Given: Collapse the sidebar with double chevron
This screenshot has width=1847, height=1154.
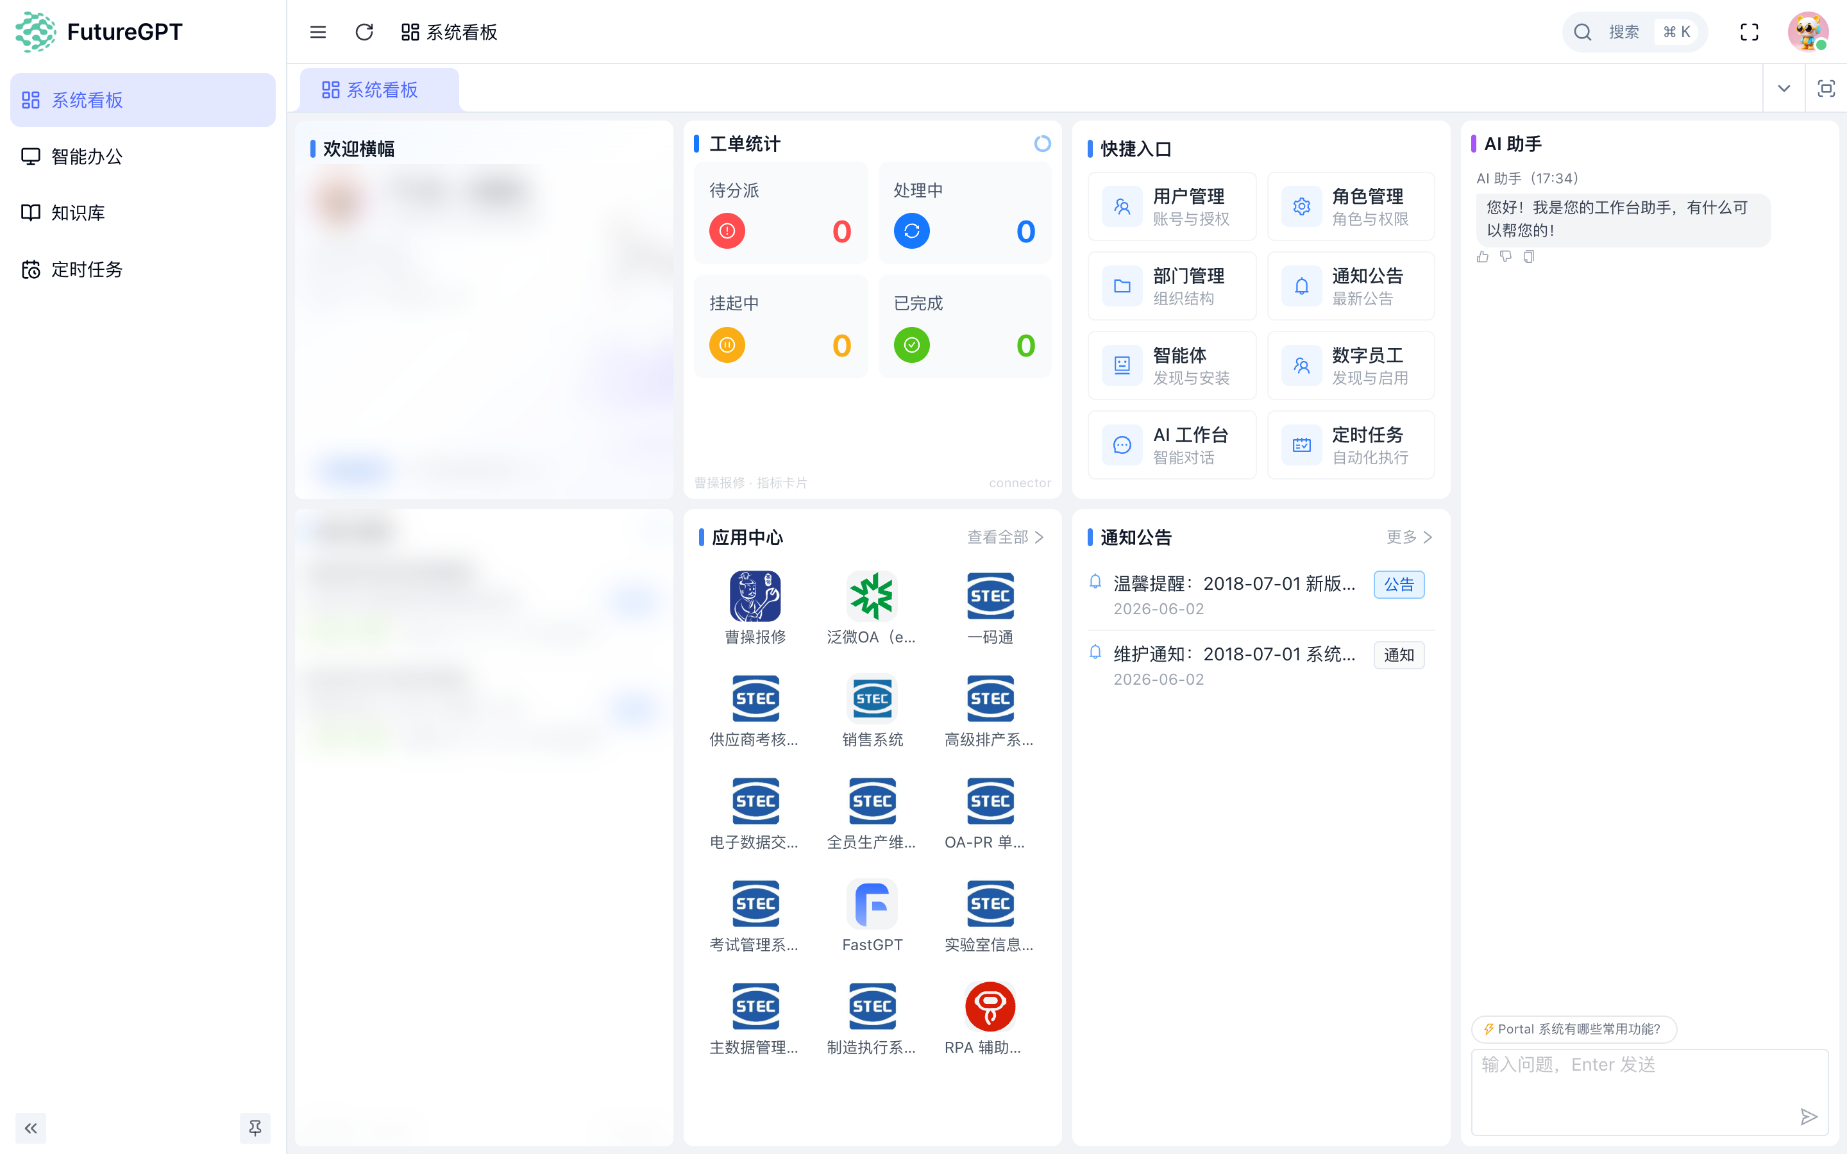Looking at the screenshot, I should point(31,1128).
